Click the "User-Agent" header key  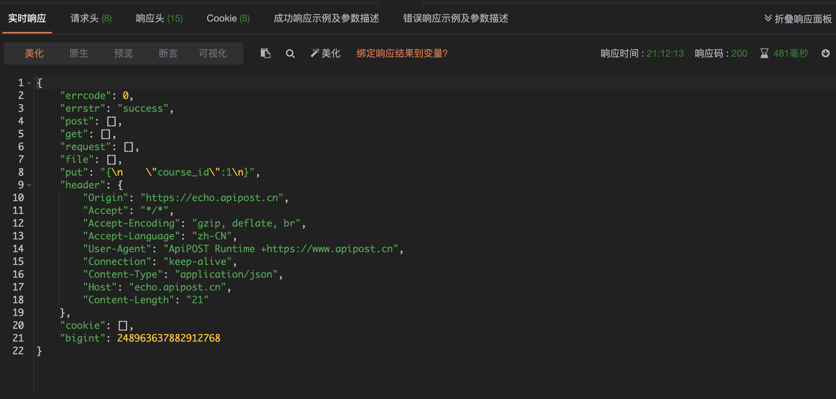pyautogui.click(x=117, y=249)
